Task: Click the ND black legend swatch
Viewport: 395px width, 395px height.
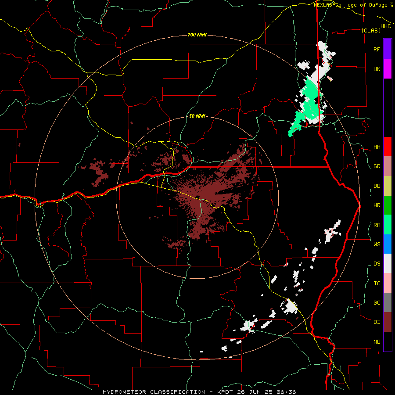Action: point(388,341)
